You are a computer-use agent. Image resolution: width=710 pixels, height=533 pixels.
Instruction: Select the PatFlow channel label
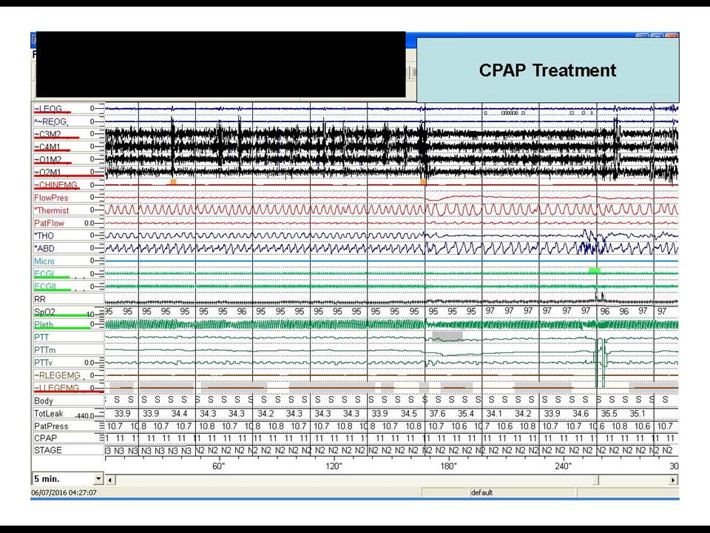tap(49, 223)
